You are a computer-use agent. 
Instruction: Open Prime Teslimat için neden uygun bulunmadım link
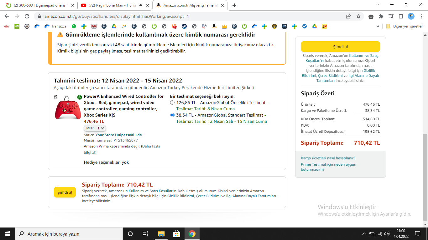[x=328, y=167]
